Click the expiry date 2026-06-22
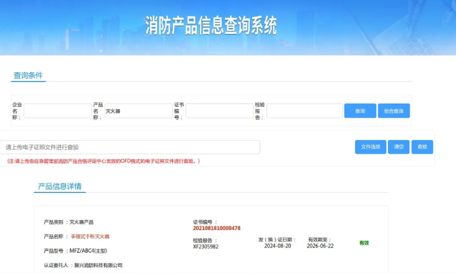Image resolution: width=456 pixels, height=274 pixels. point(320,246)
